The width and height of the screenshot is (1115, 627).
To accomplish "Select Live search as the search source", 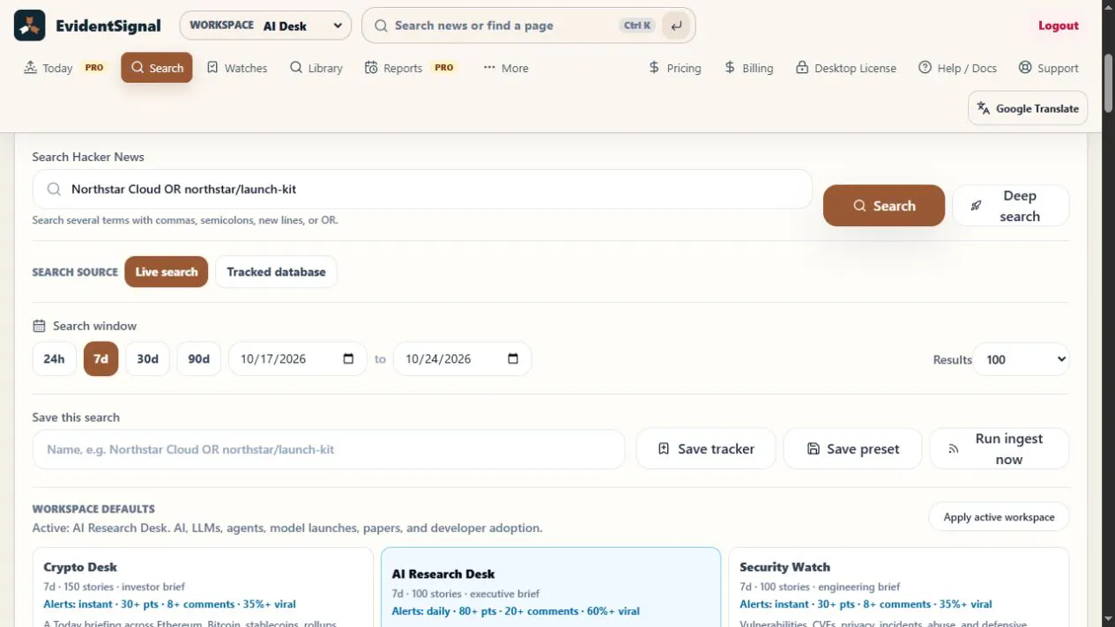I will click(167, 272).
